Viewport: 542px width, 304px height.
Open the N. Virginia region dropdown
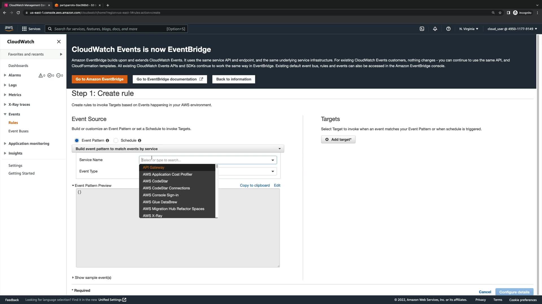click(468, 29)
